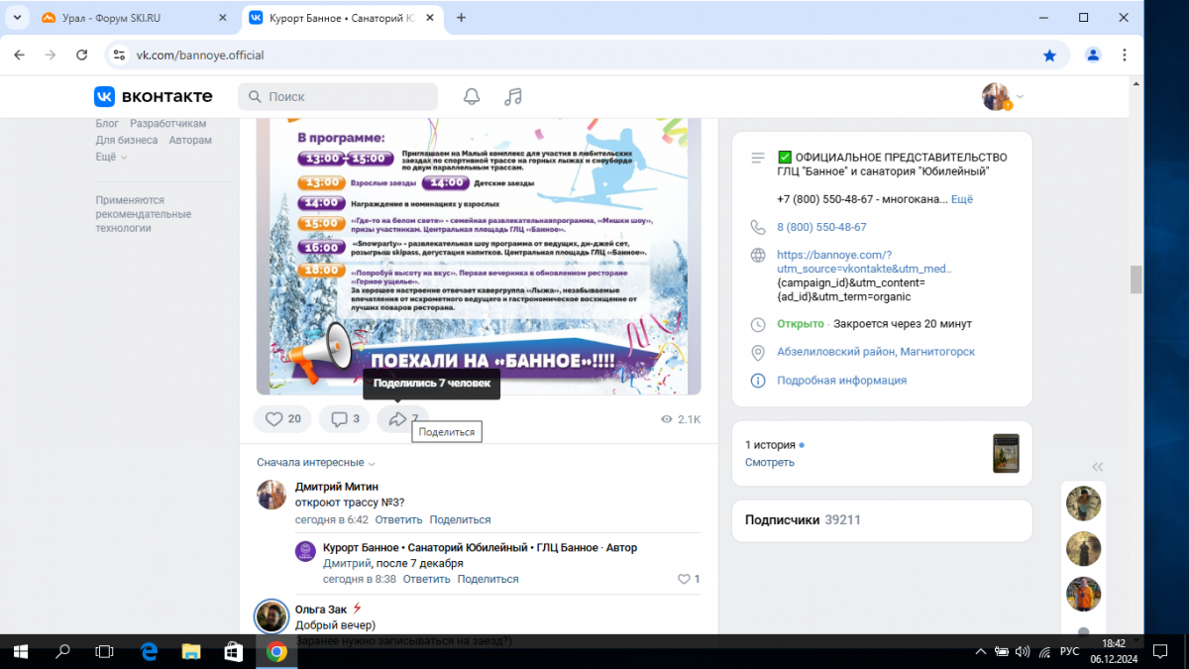Open taskbar search
The height and width of the screenshot is (669, 1189).
tap(62, 651)
